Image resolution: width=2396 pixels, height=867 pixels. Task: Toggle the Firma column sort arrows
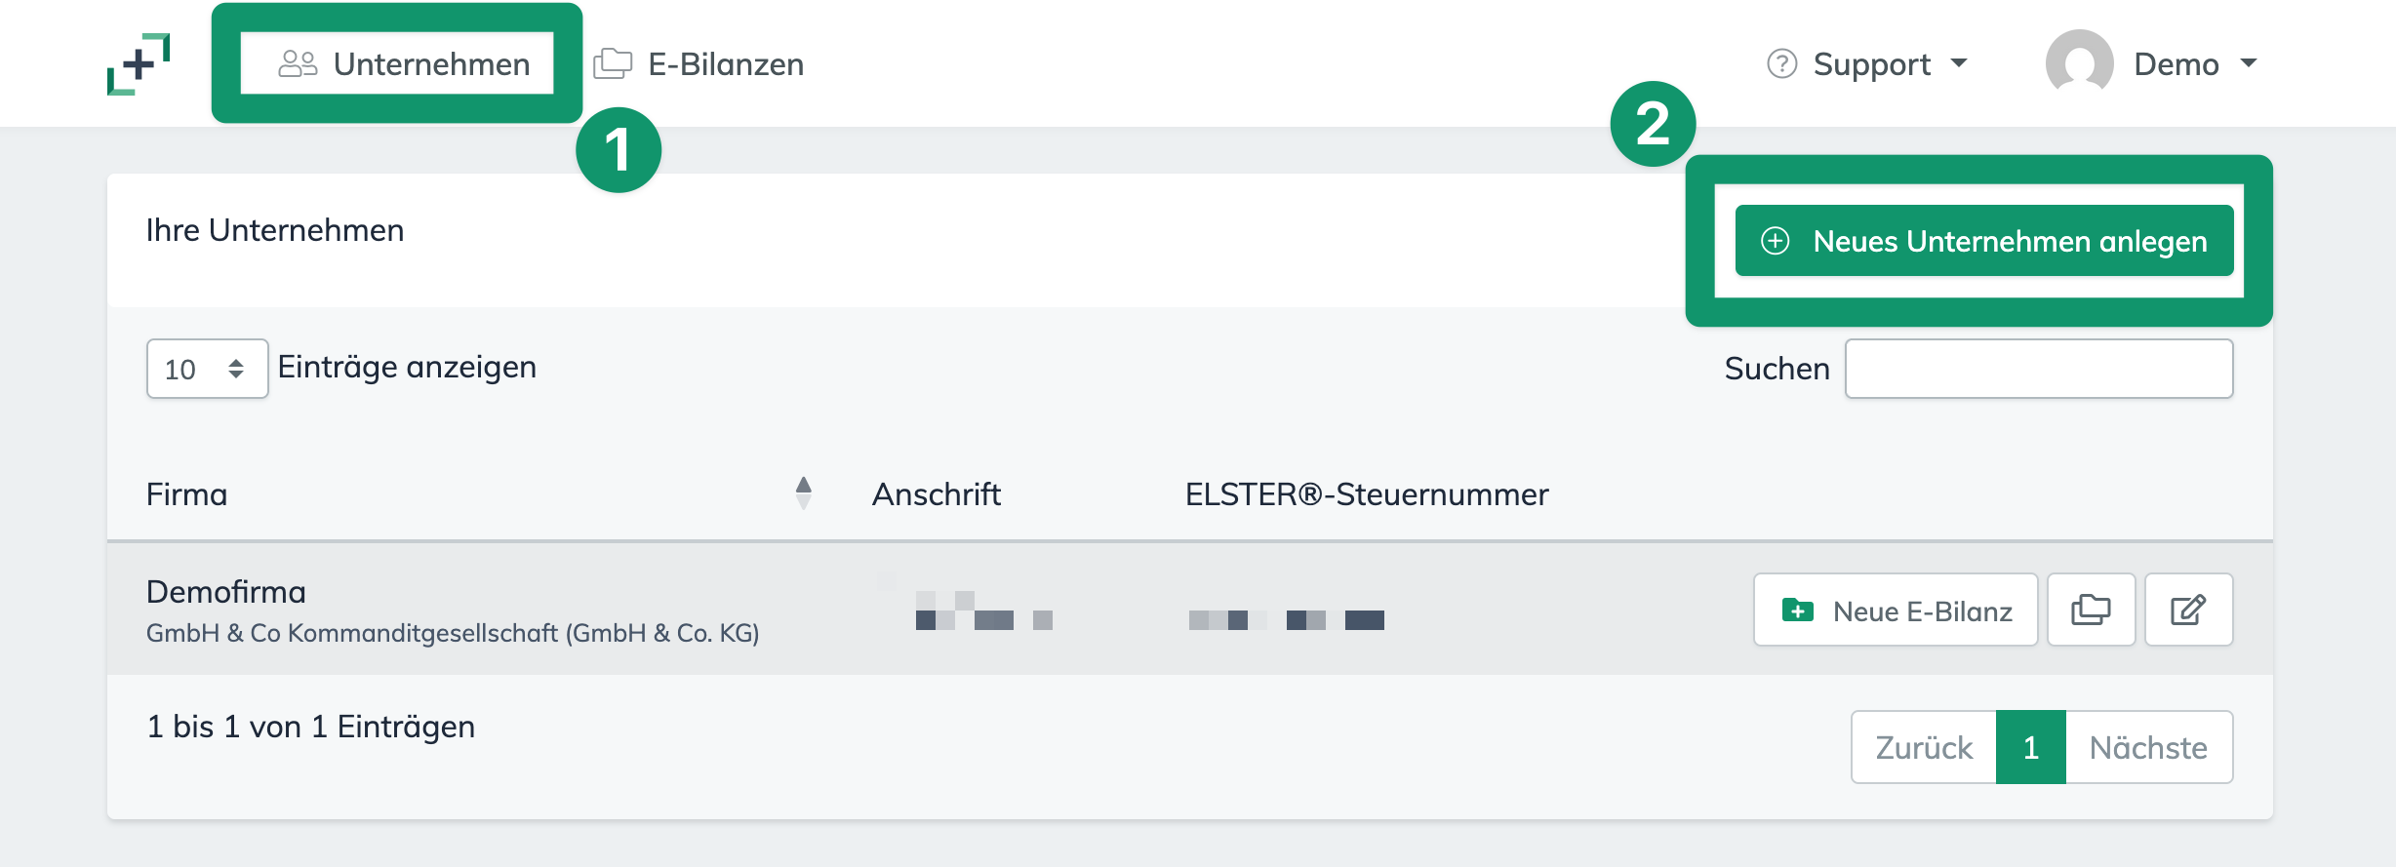pos(802,493)
